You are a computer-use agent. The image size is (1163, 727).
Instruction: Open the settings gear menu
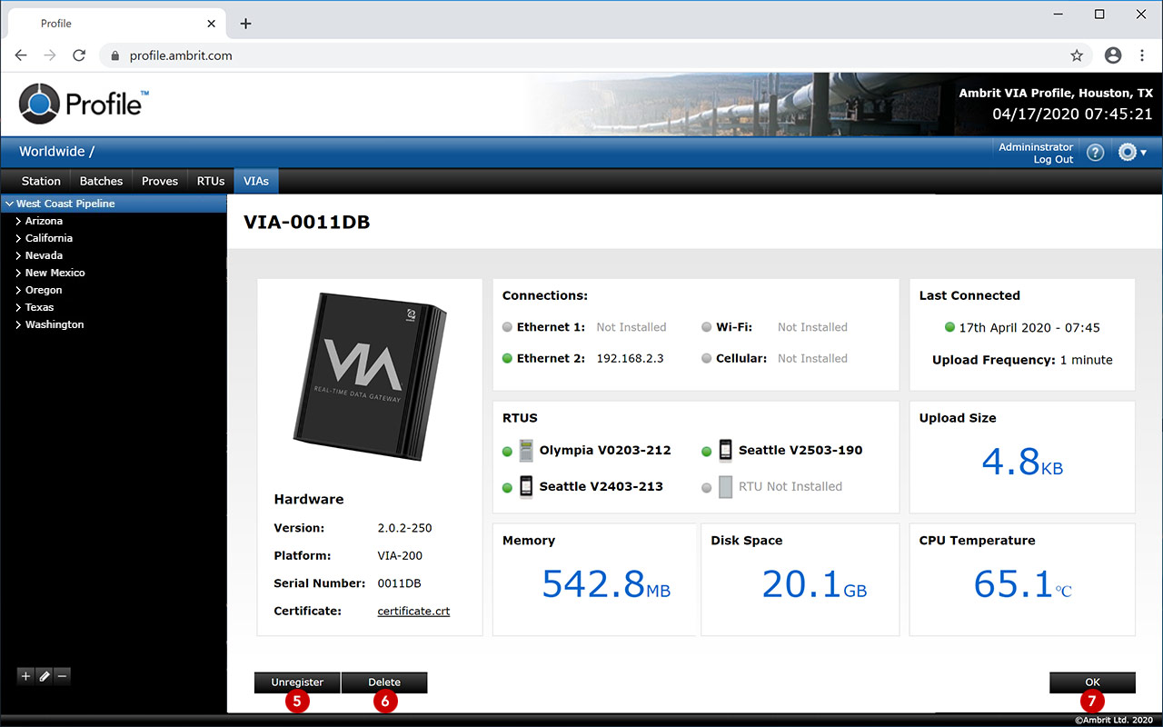[1131, 153]
